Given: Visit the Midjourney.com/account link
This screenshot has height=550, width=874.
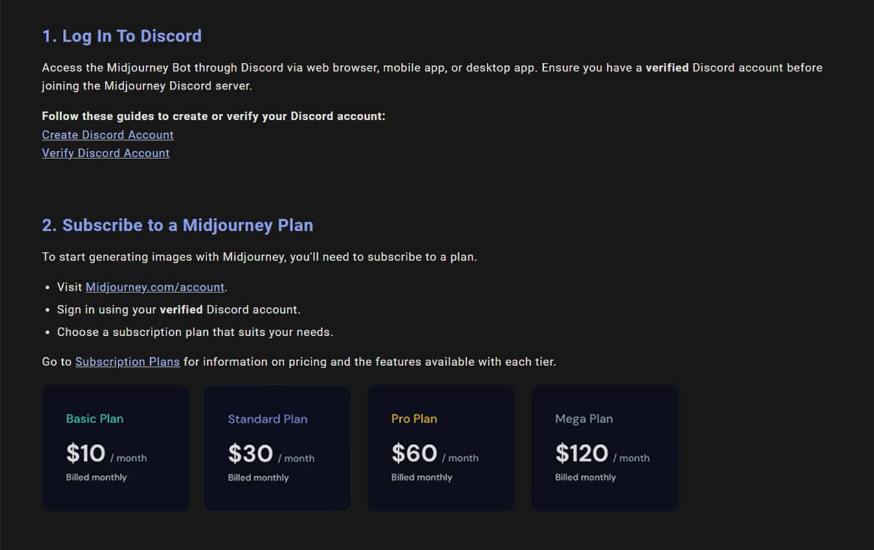Looking at the screenshot, I should pyautogui.click(x=155, y=287).
